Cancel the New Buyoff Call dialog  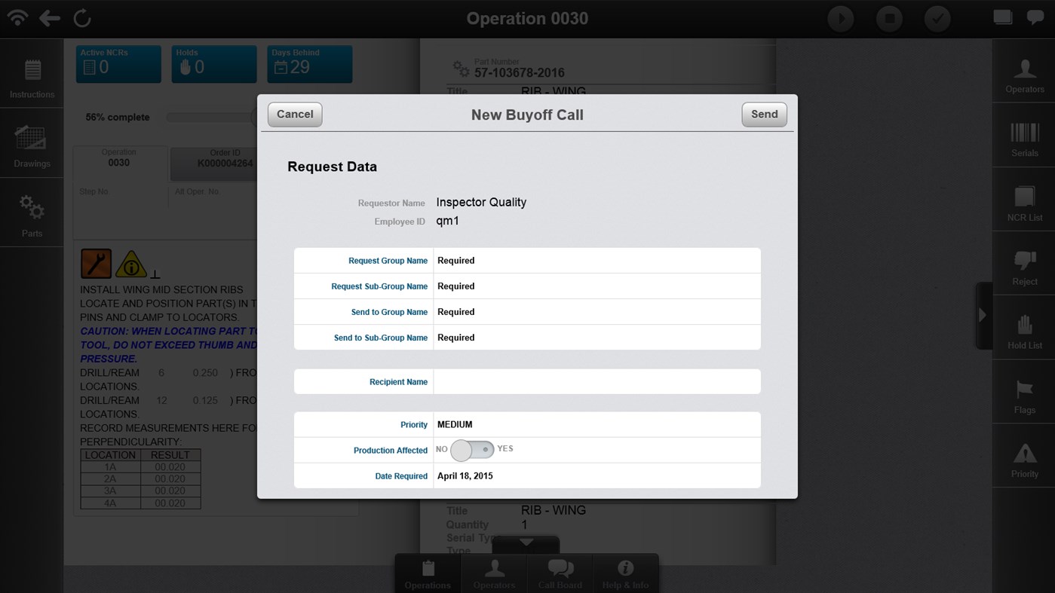295,115
